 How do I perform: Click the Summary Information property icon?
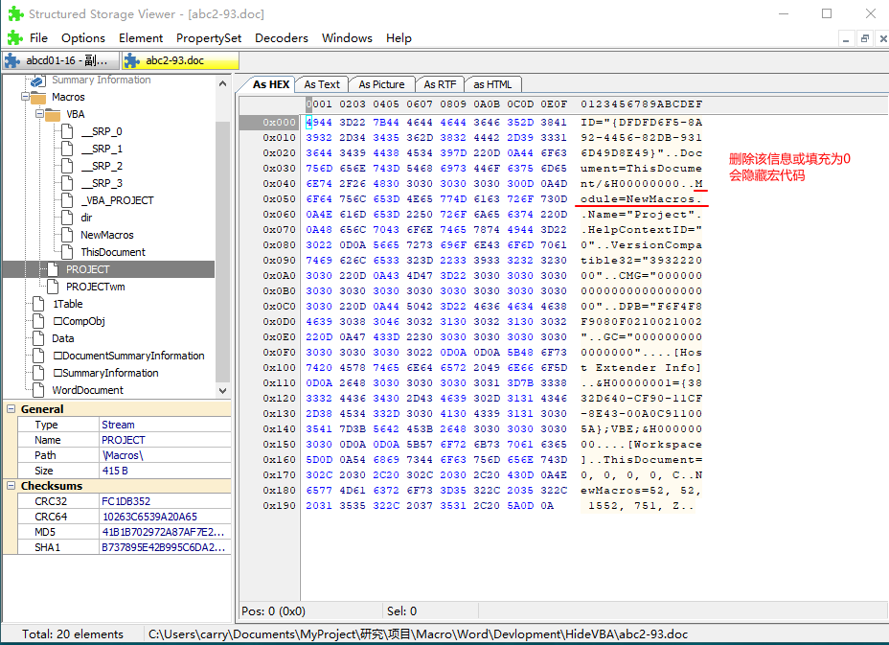[x=38, y=81]
